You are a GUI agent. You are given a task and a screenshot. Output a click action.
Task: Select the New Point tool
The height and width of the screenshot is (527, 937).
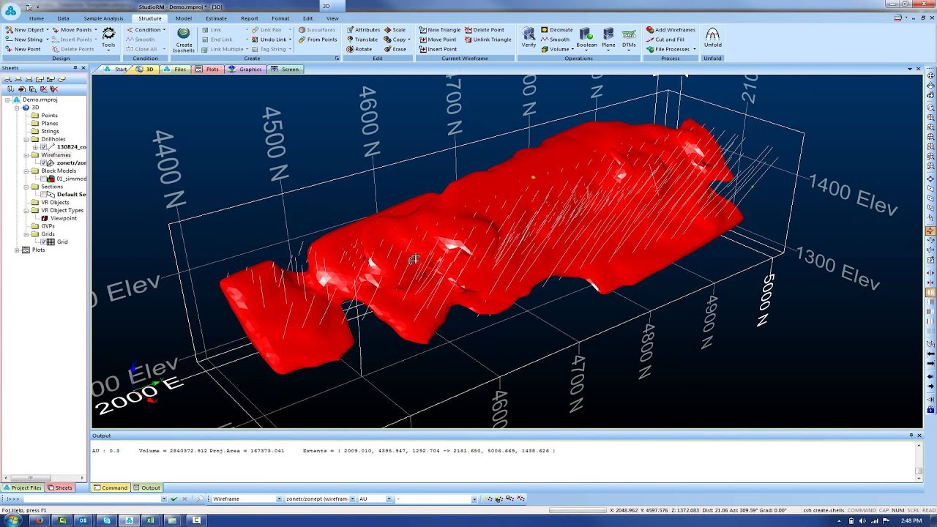[23, 49]
